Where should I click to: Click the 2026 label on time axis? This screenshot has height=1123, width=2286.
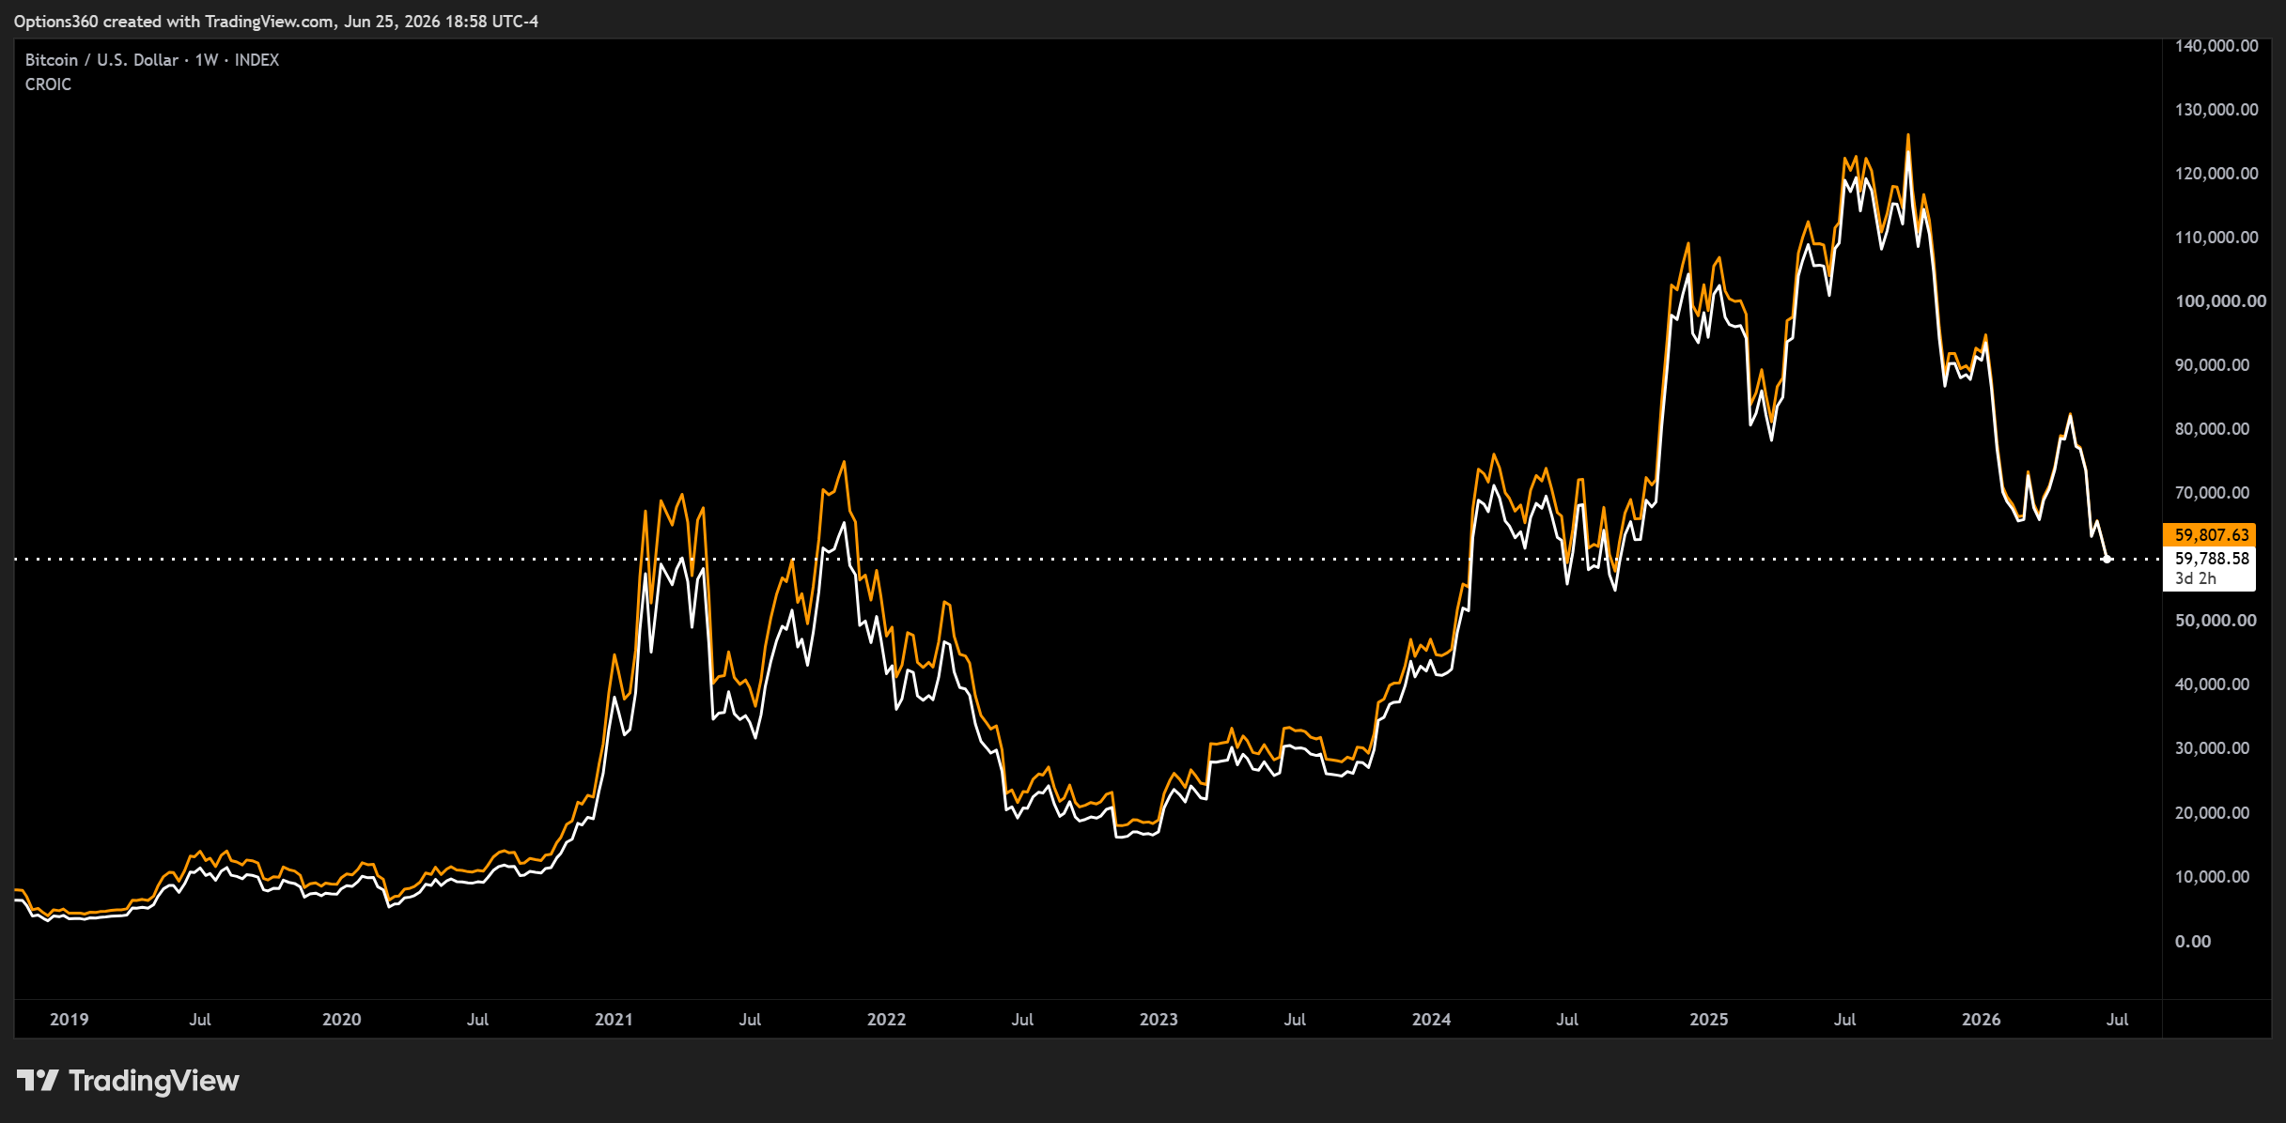[x=1982, y=1020]
